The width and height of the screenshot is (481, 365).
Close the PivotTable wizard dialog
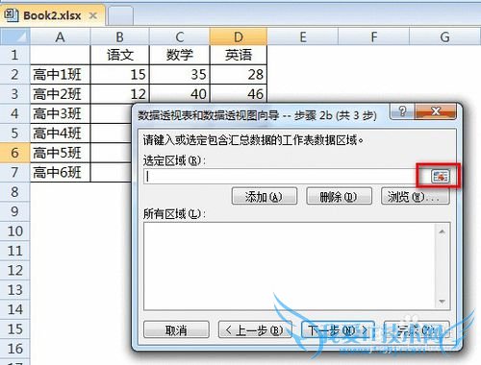click(x=436, y=111)
